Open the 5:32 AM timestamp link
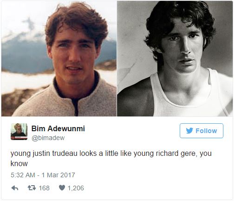The image size is (235, 201). [23, 175]
